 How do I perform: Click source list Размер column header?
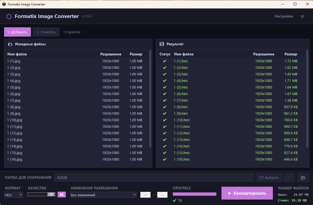click(136, 54)
